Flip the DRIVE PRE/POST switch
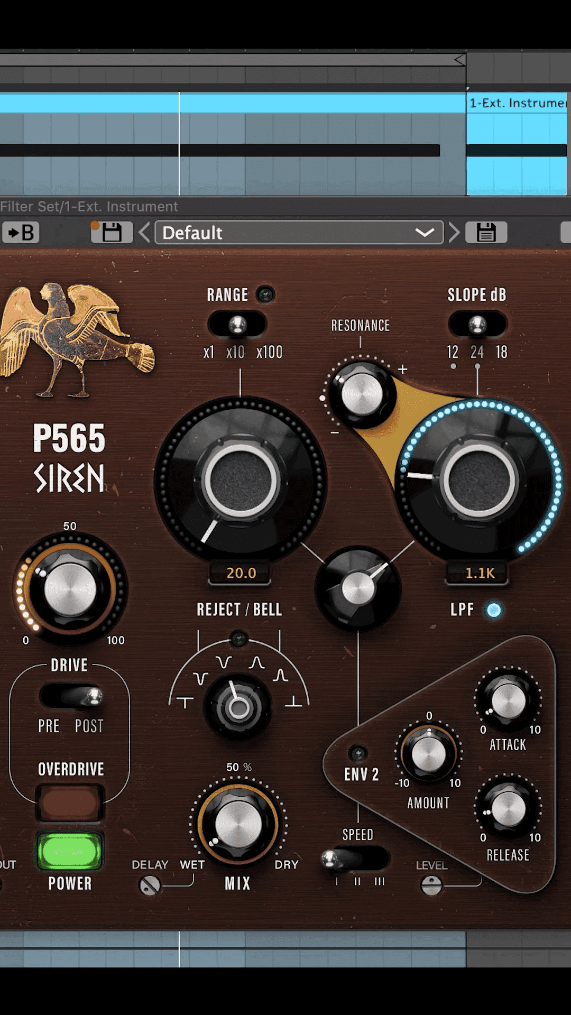 72,696
